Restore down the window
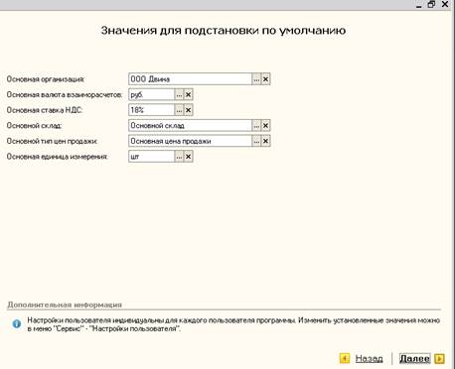The image size is (455, 369). [x=431, y=5]
